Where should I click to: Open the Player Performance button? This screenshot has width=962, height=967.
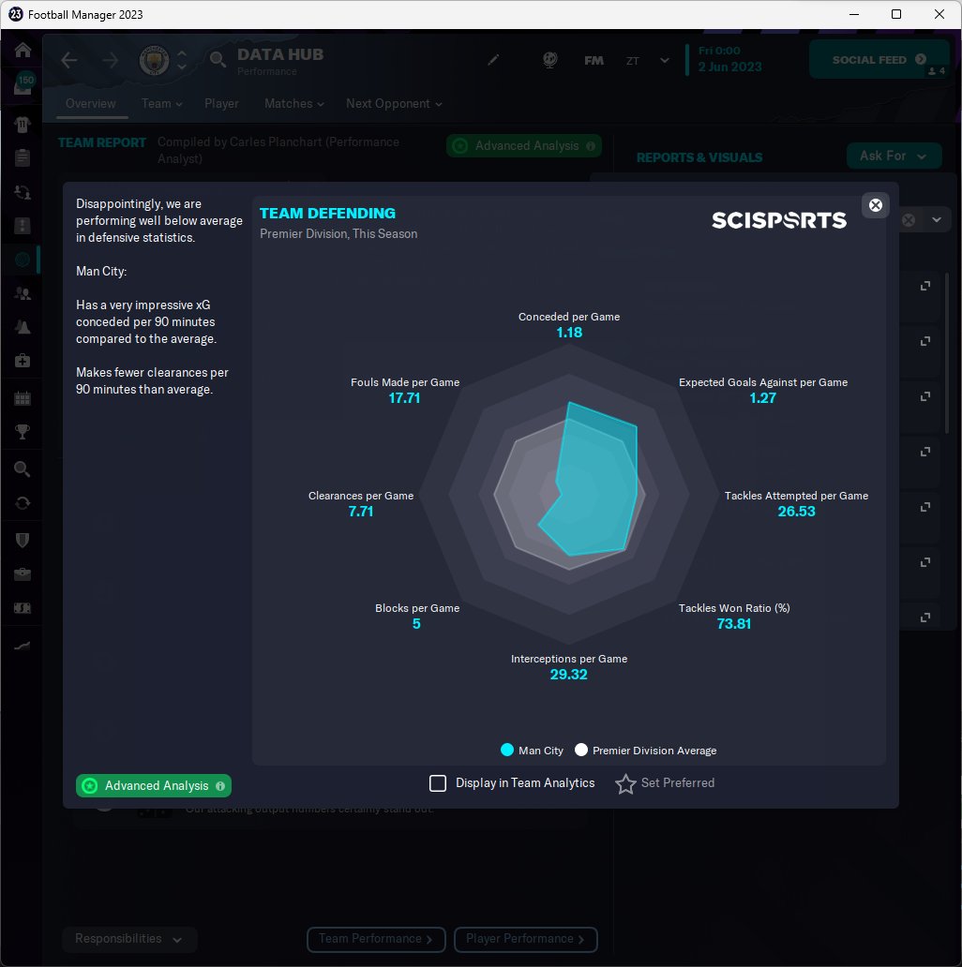(525, 939)
